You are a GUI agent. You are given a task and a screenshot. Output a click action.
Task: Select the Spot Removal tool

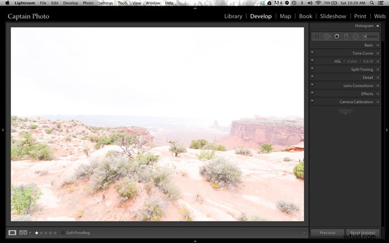[x=327, y=36]
